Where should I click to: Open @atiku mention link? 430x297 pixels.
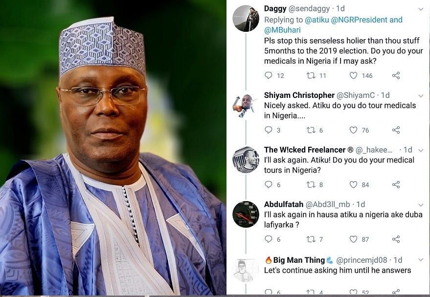(317, 20)
